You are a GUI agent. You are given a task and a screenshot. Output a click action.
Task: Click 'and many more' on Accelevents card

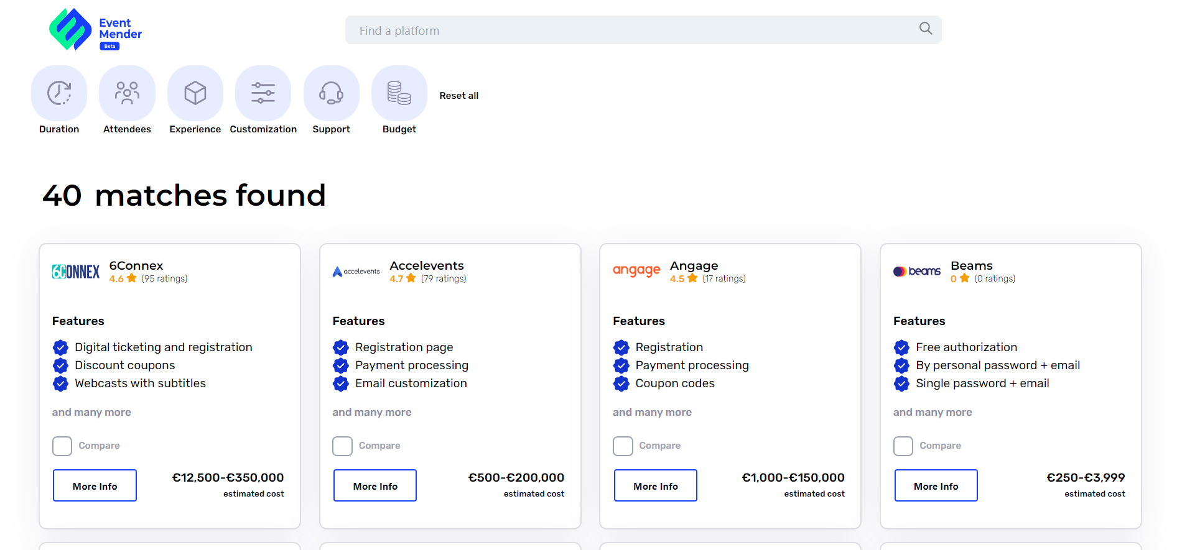pos(372,412)
